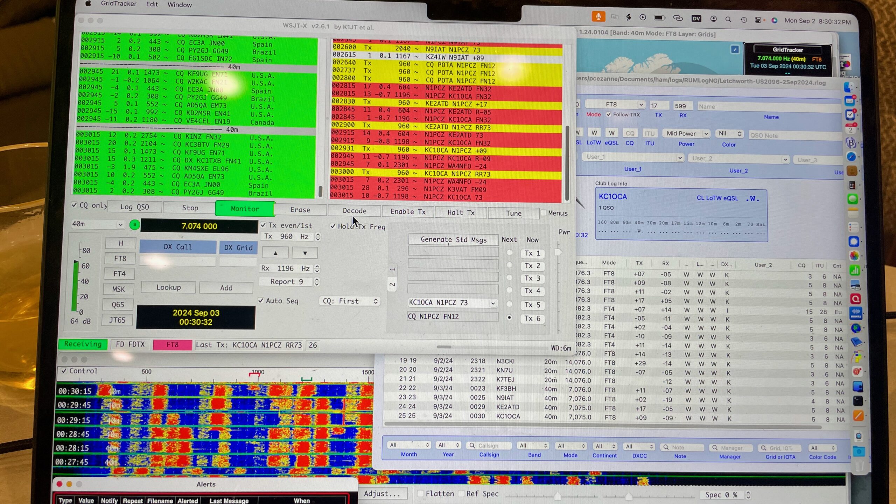Open the Edit menu
Screen dimensions: 896x504
pos(152,4)
